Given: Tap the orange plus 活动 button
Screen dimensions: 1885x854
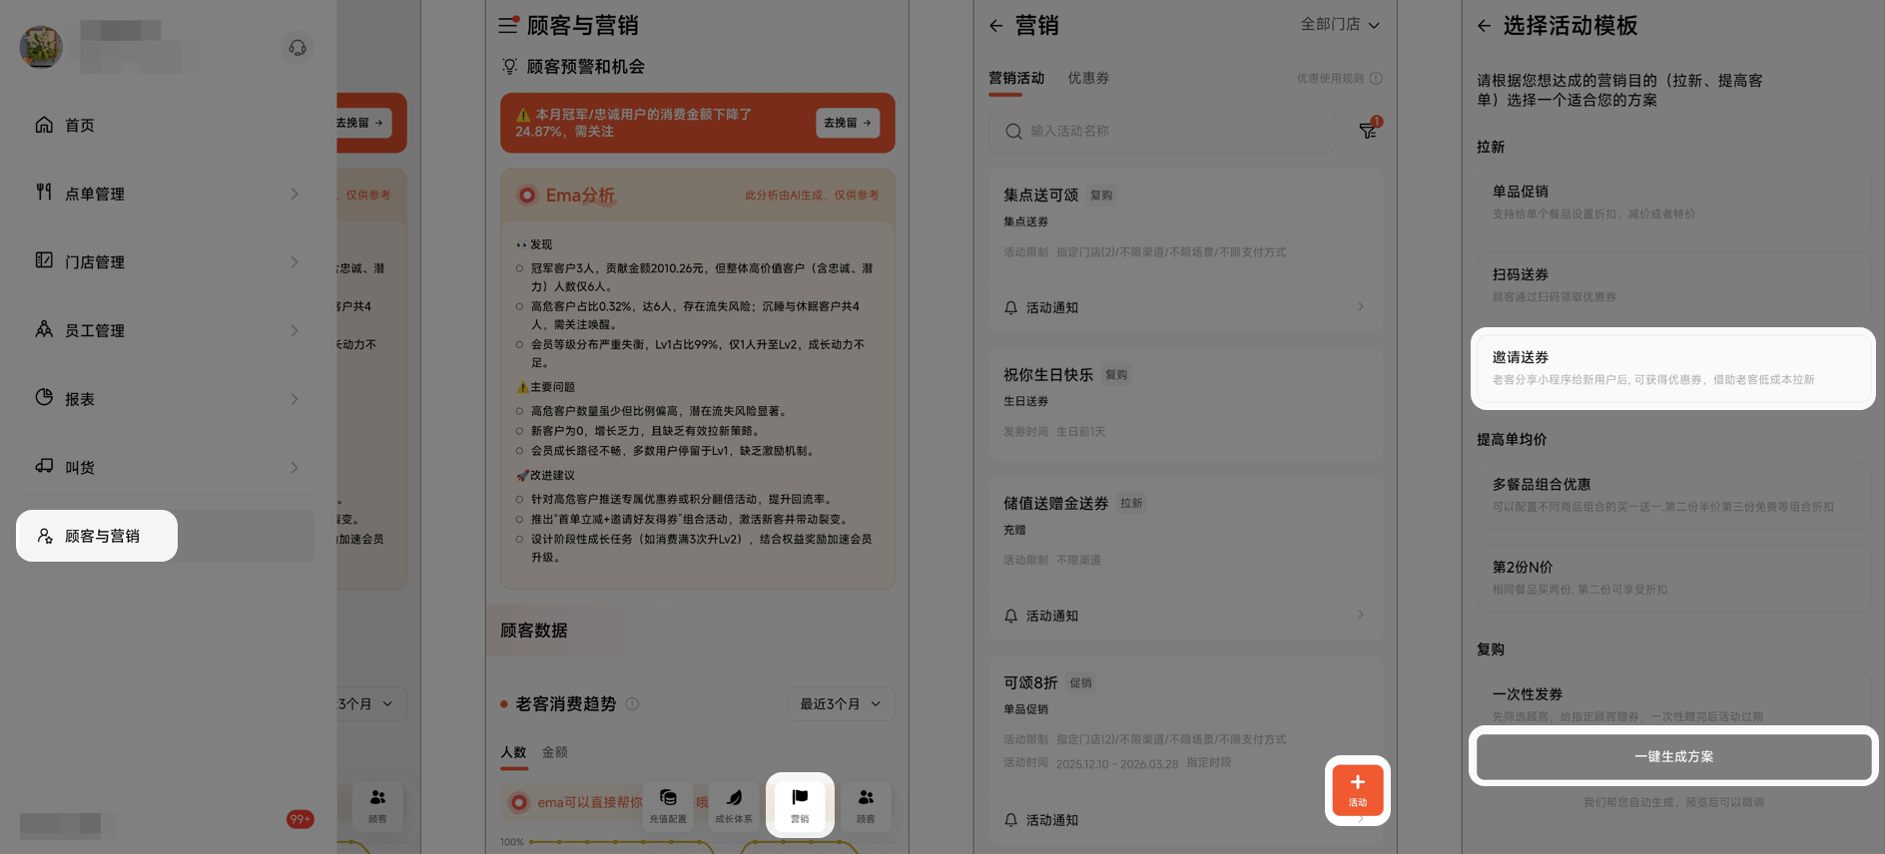Looking at the screenshot, I should pyautogui.click(x=1357, y=790).
